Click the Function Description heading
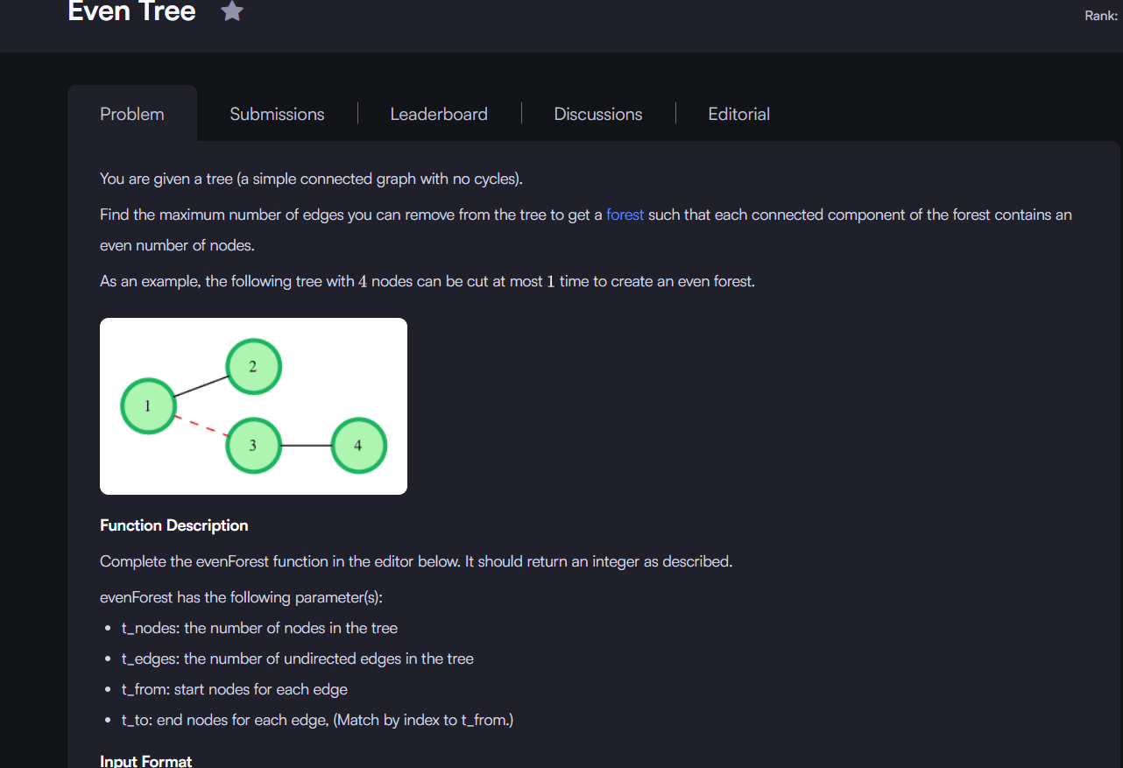Image resolution: width=1123 pixels, height=768 pixels. [x=174, y=525]
